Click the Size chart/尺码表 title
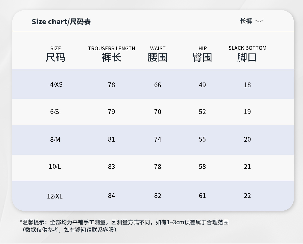Screen dimensions: 303x244 pyautogui.click(x=61, y=22)
